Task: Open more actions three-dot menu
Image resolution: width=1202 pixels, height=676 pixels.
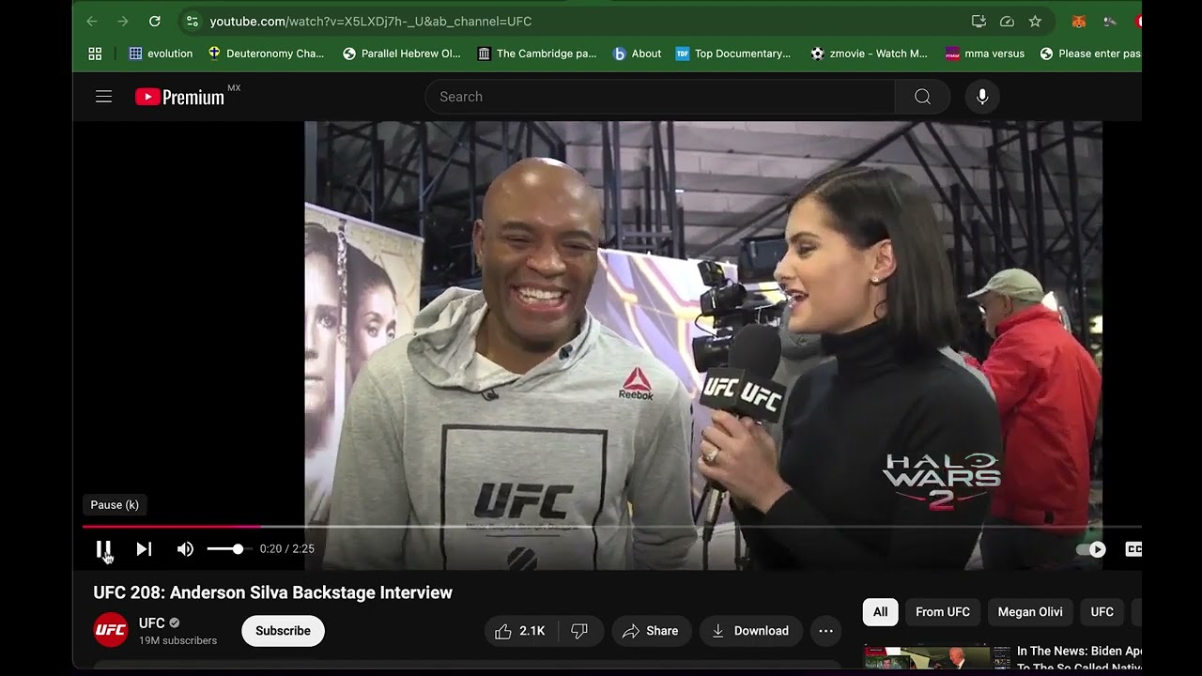Action: (825, 631)
